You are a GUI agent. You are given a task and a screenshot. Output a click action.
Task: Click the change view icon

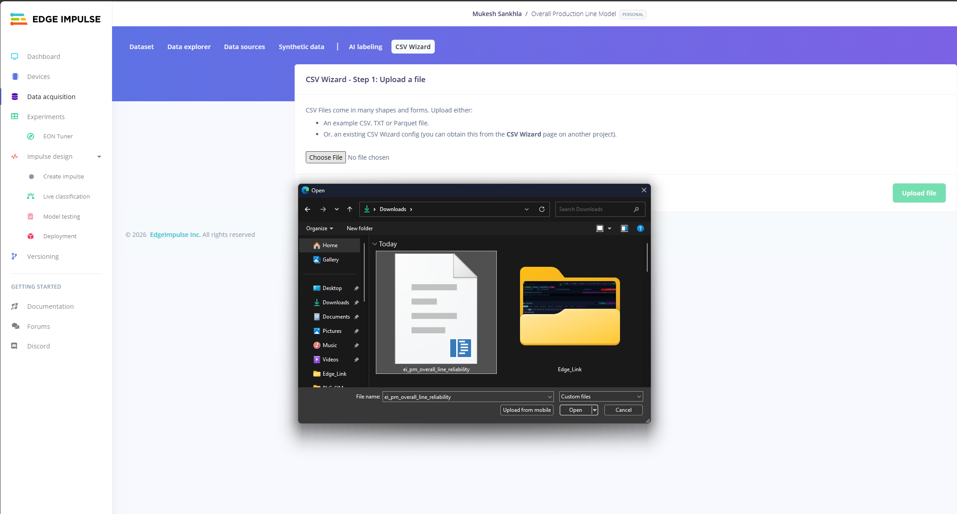point(600,228)
